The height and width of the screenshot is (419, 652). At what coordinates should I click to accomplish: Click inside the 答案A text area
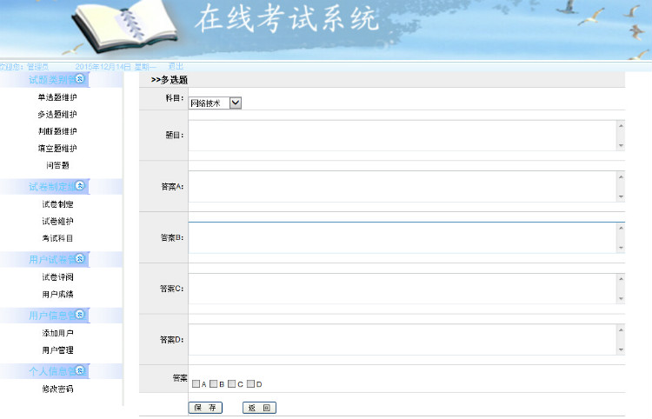[x=403, y=187]
